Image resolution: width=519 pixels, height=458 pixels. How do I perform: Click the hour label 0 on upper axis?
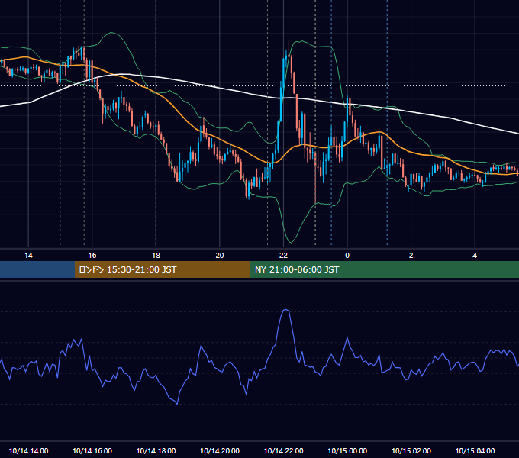click(347, 256)
